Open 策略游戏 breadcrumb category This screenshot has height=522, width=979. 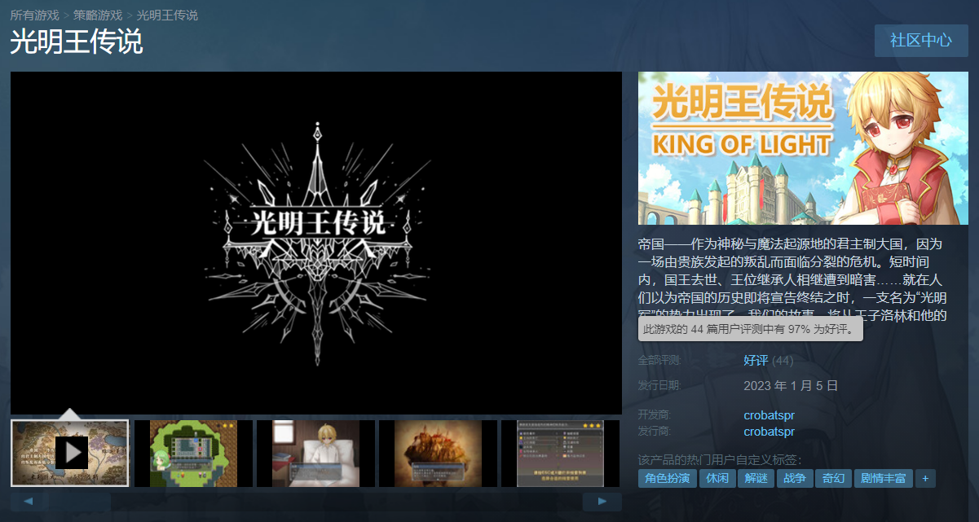97,15
